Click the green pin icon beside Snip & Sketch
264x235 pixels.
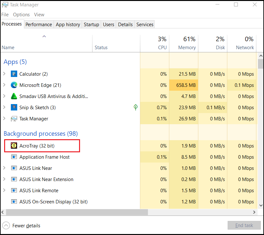136,107
